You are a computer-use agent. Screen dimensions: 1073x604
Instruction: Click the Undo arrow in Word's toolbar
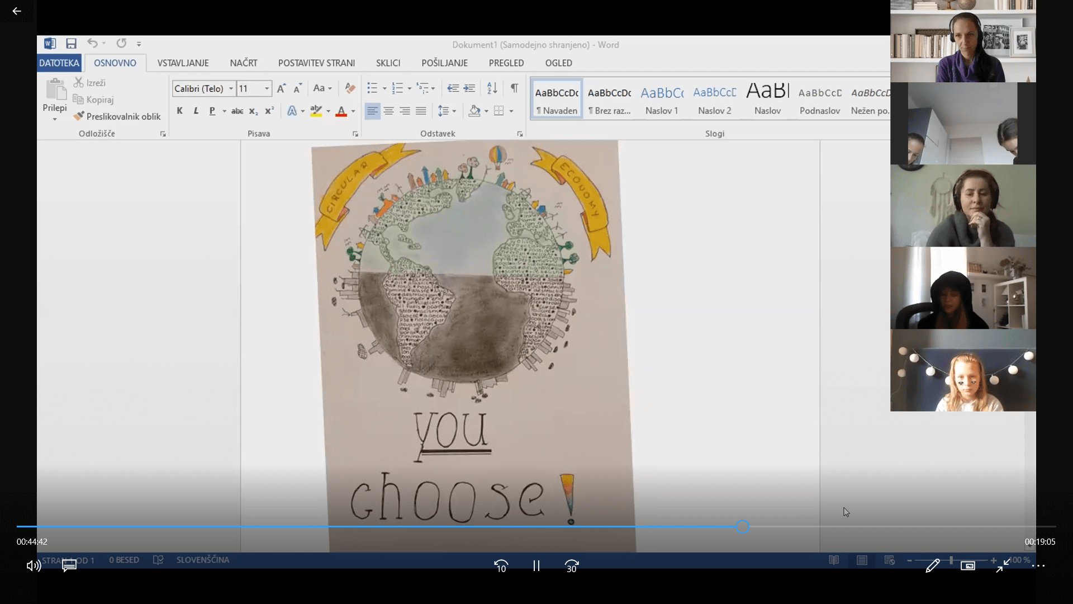click(92, 43)
